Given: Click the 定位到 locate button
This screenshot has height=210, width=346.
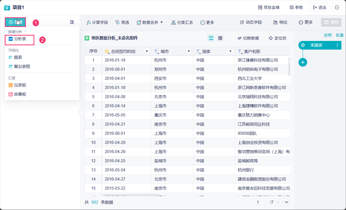Looking at the screenshot, I should click(277, 38).
